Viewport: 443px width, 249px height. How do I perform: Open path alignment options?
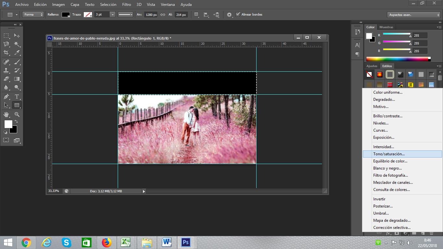click(206, 15)
